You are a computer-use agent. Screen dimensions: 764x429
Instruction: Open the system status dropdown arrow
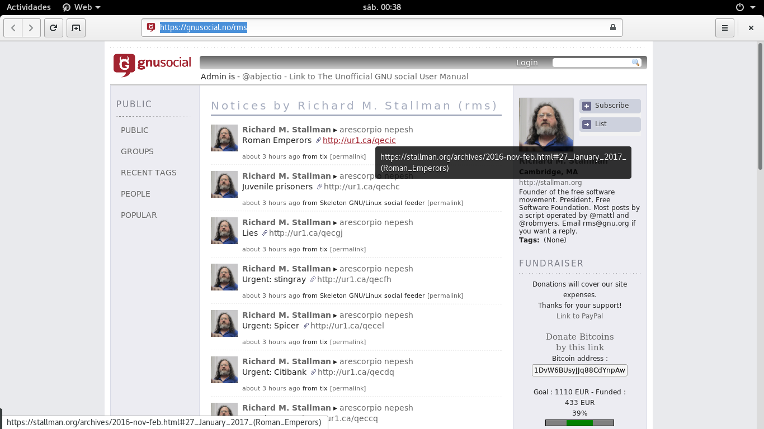pos(753,7)
